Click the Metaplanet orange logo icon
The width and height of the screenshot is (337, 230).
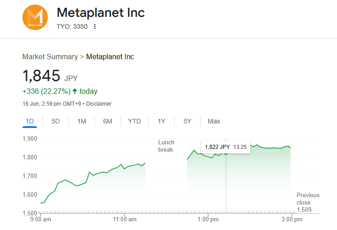coord(35,18)
